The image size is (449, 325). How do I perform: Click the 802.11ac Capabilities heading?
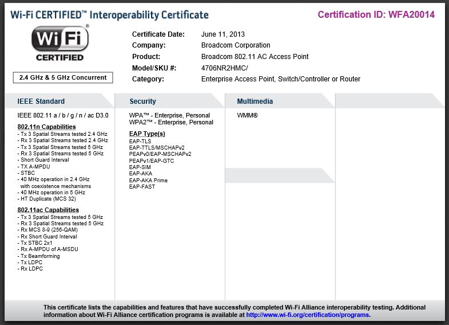[x=48, y=210]
